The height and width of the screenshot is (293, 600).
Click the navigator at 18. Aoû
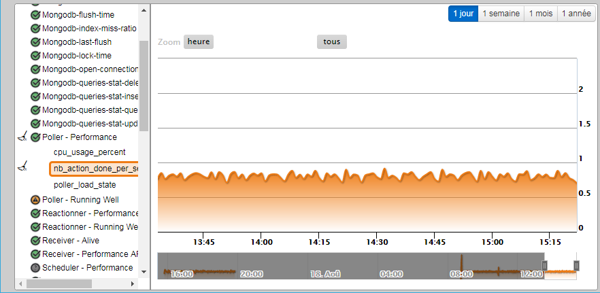tap(324, 274)
